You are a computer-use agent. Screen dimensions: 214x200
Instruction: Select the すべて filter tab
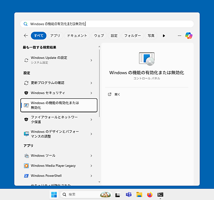[x=39, y=36]
